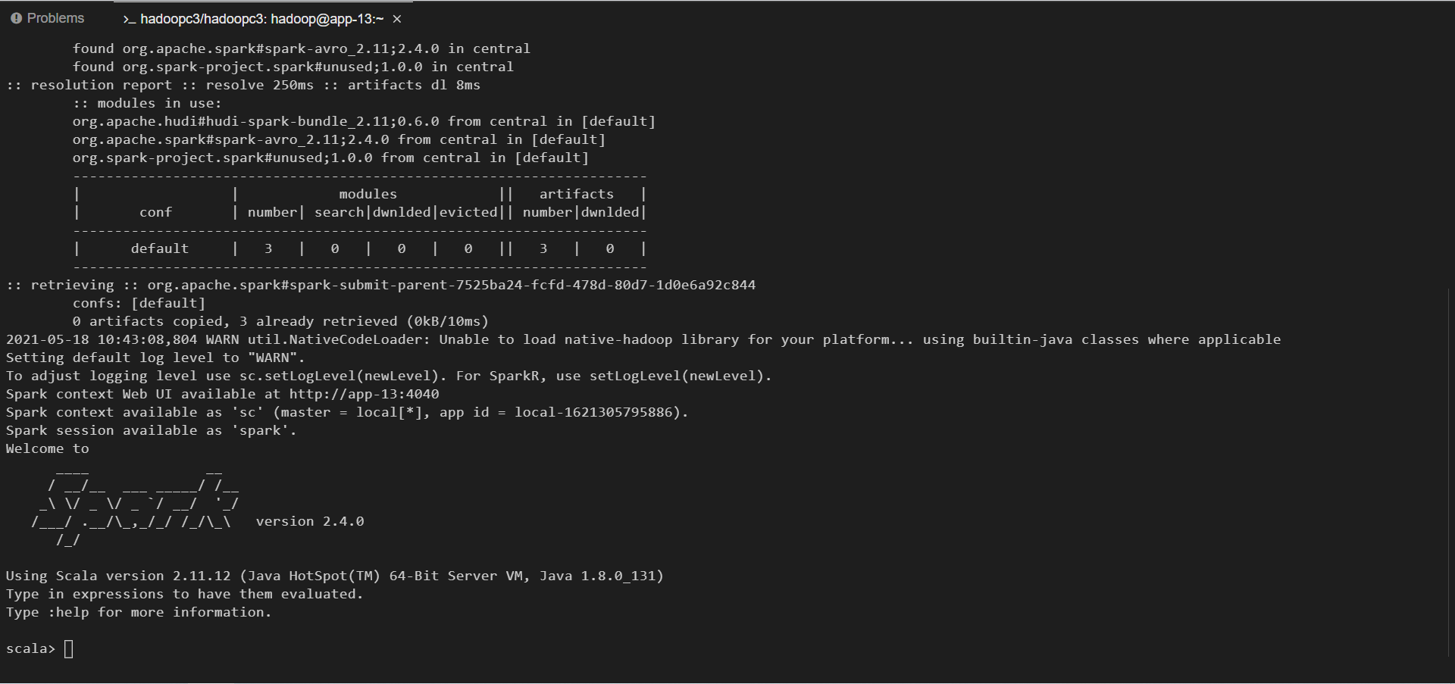Click the 'Type :help for more information' line

click(x=139, y=612)
